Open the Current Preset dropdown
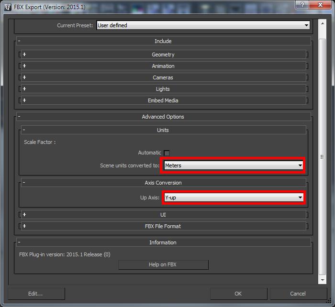This screenshot has height=307, width=335. [x=203, y=25]
